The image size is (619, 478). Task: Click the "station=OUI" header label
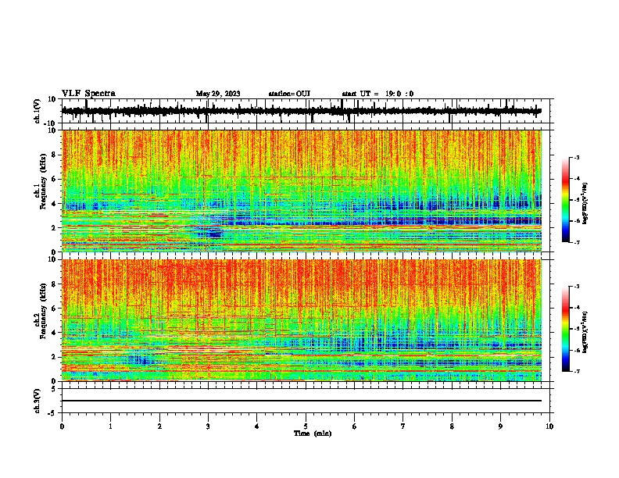[289, 94]
